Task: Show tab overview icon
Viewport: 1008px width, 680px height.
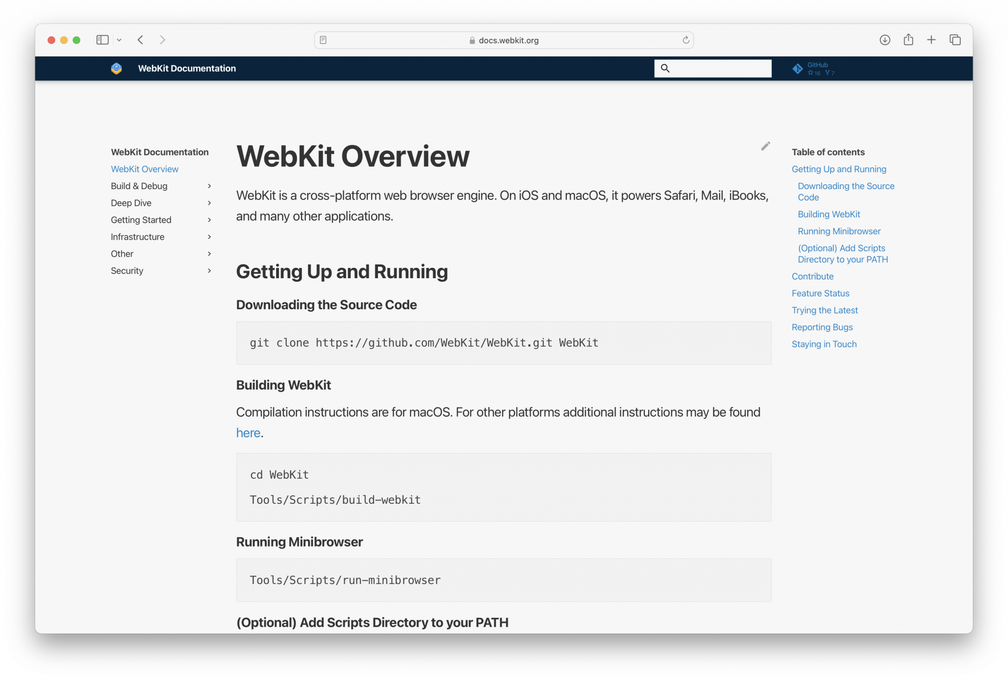Action: [x=955, y=40]
